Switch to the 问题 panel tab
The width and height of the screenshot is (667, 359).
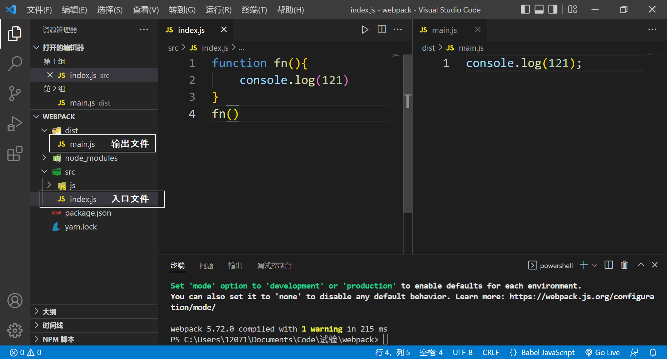pos(206,266)
